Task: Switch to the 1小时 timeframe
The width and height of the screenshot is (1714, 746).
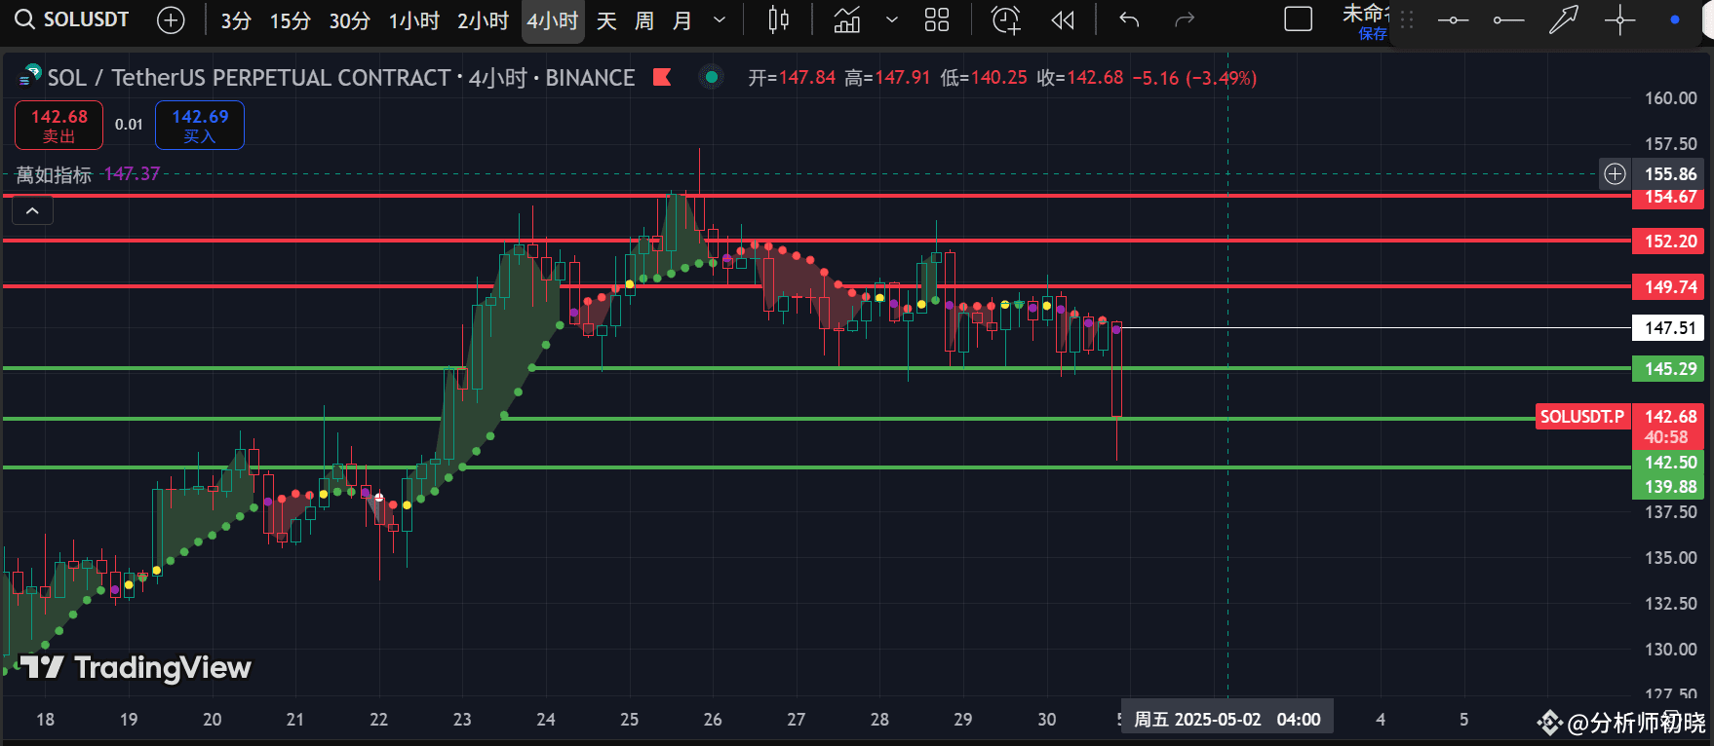Action: pyautogui.click(x=414, y=20)
